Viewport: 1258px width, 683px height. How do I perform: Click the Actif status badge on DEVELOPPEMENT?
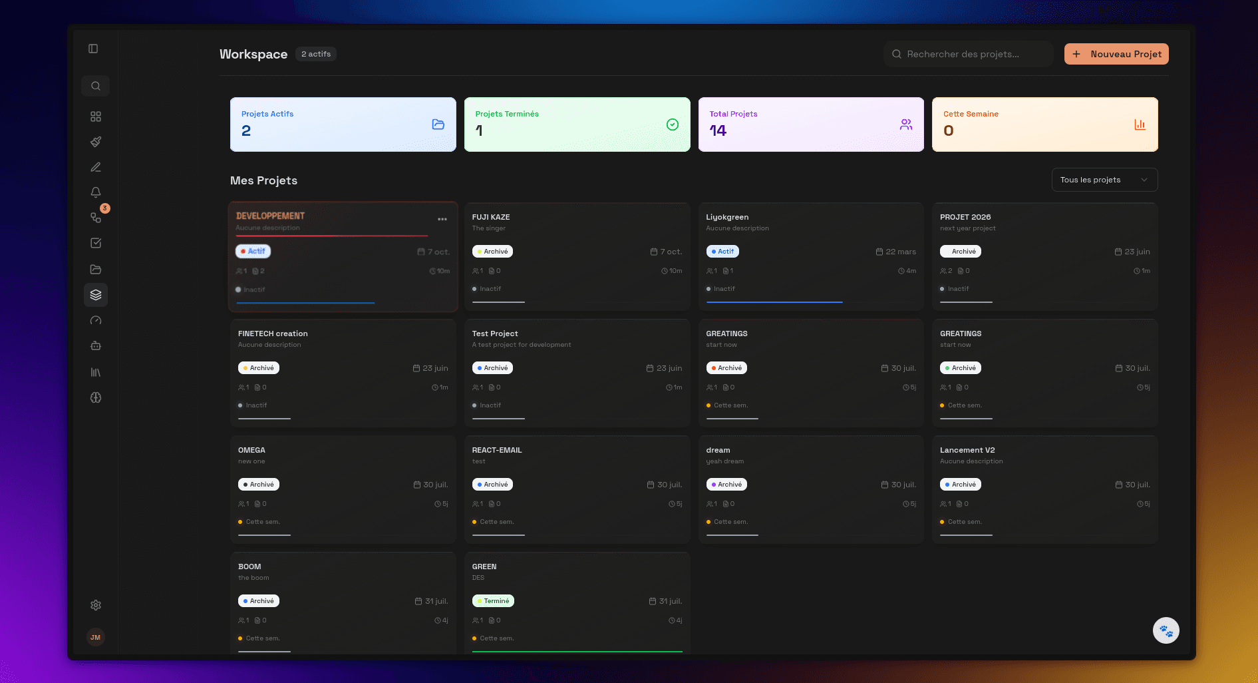pos(253,252)
